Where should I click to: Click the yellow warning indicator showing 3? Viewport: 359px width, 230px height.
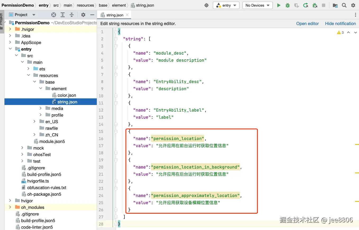(x=340, y=32)
